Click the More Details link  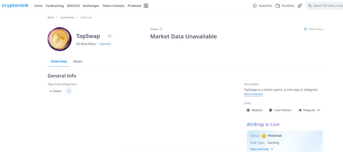click(253, 94)
